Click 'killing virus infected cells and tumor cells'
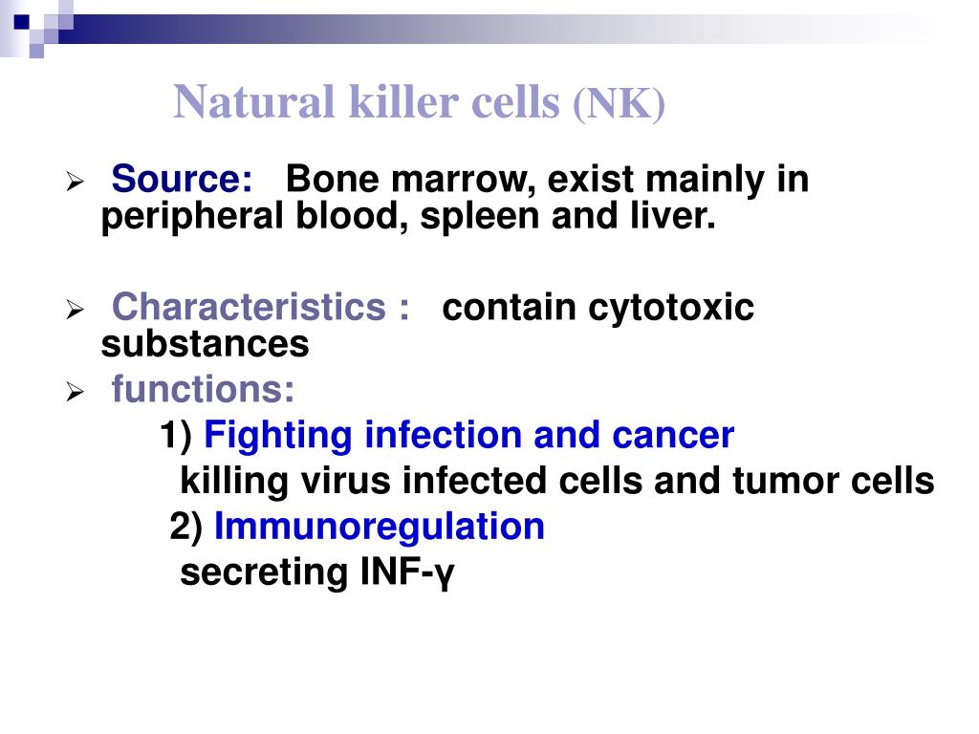This screenshot has width=979, height=734. (557, 481)
